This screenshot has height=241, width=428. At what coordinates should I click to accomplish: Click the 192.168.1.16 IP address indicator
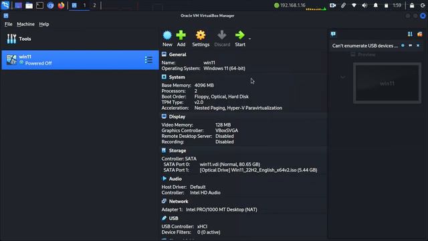click(290, 5)
